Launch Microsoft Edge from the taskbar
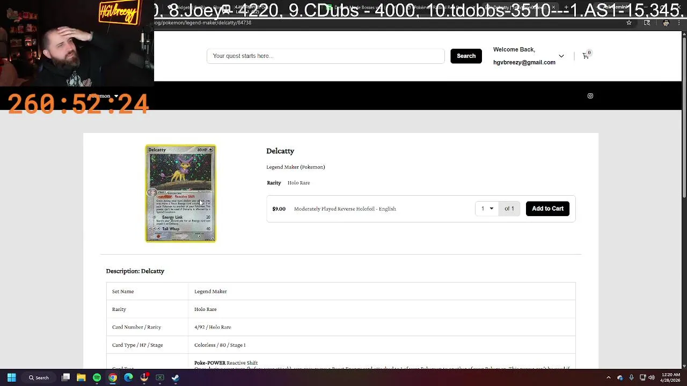Screen dimensions: 687x386 pyautogui.click(x=128, y=377)
